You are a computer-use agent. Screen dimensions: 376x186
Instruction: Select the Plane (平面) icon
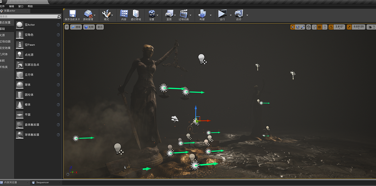point(20,114)
